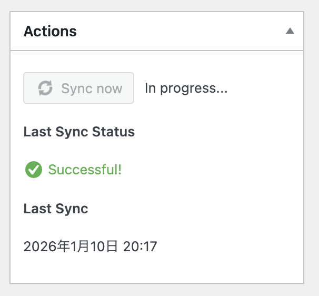Screen dimensions: 319x296
Task: Click the "Last Sync Status" heading
Action: click(x=79, y=132)
